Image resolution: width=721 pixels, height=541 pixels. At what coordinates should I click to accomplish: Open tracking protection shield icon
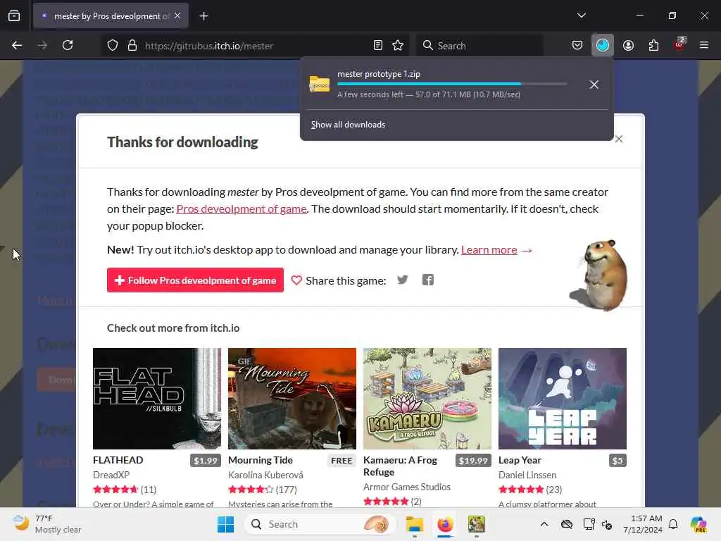click(113, 46)
